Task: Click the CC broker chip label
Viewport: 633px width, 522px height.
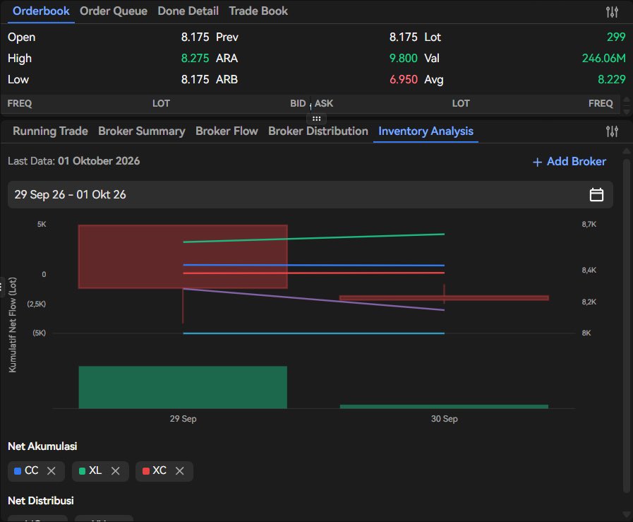Action: [x=32, y=470]
